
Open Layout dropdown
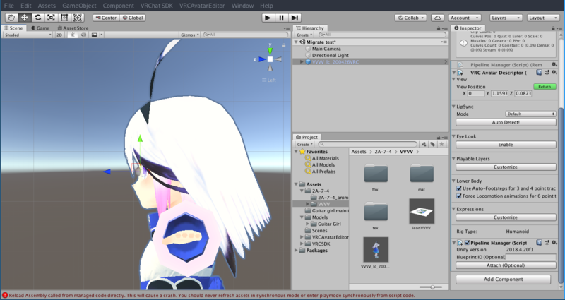pos(543,18)
